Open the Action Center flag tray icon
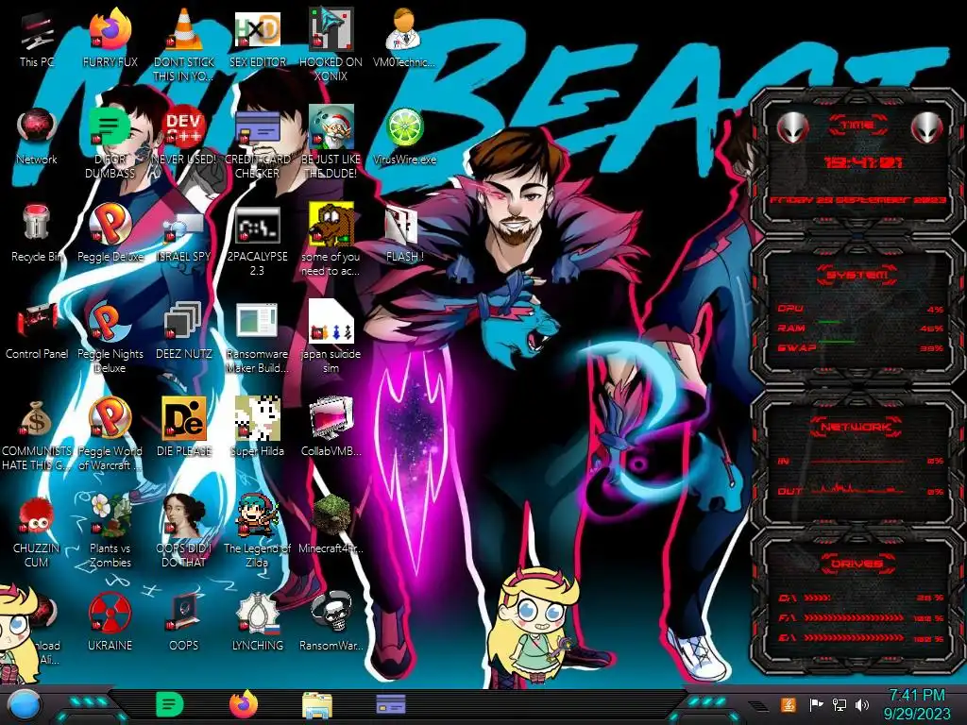The image size is (967, 725). 816,704
